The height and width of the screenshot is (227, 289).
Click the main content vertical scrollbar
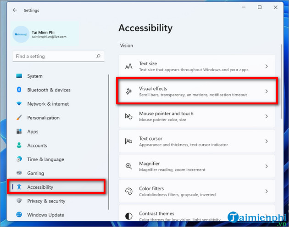coord(282,82)
